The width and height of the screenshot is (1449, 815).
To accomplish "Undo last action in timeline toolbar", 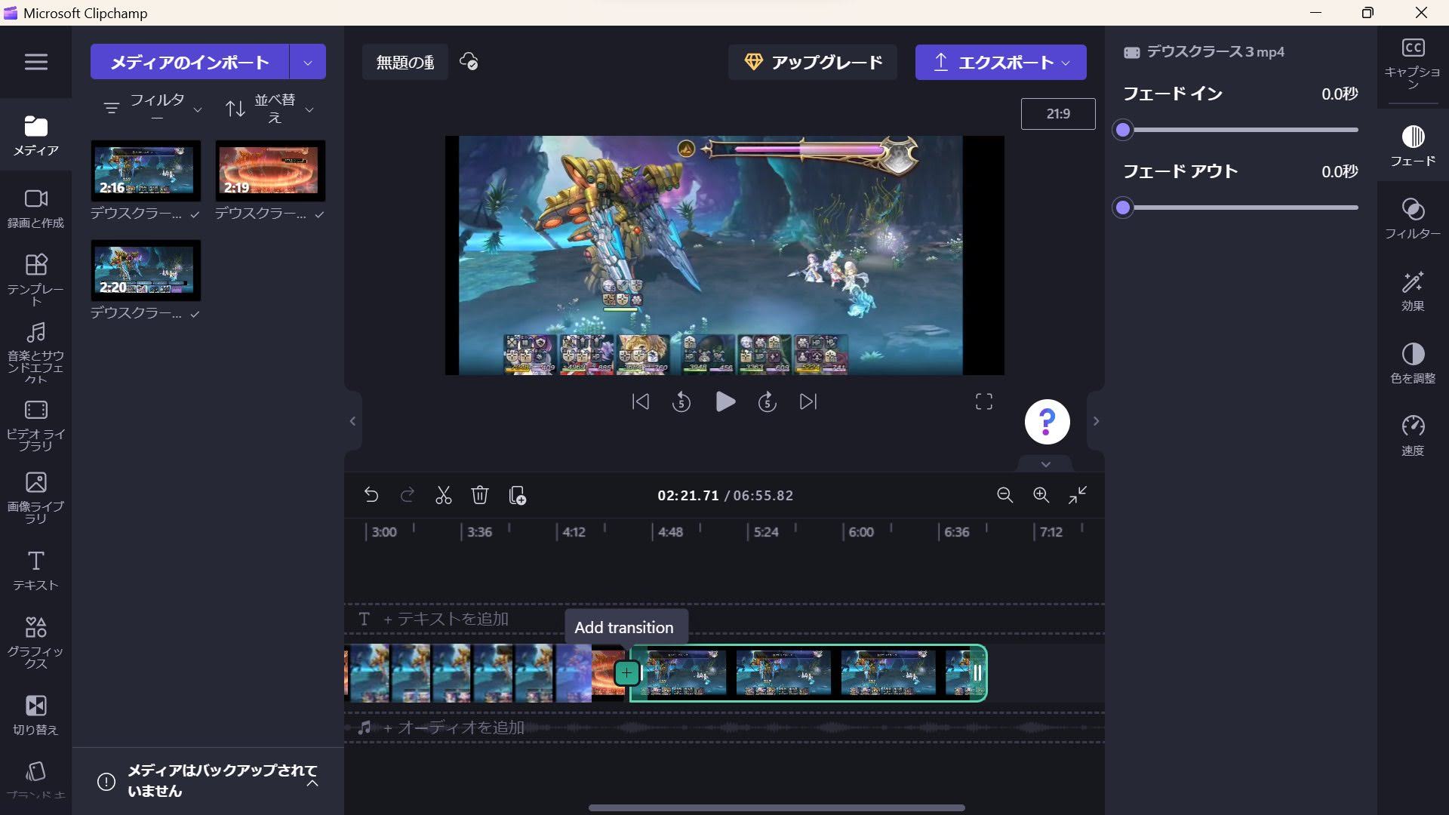I will (371, 495).
